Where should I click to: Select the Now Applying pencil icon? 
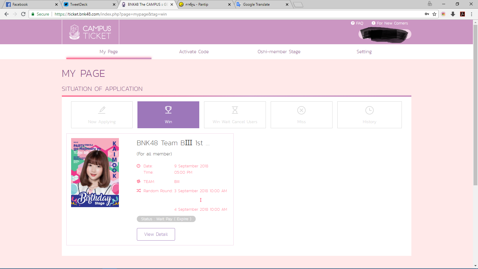click(x=102, y=110)
